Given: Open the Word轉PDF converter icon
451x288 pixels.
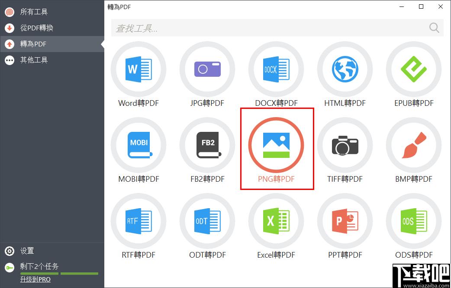Looking at the screenshot, I should (139, 69).
